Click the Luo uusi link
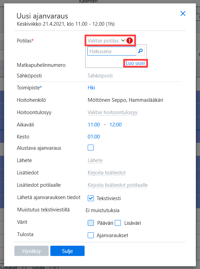Screen dimensions: 200x269 pos(135,63)
